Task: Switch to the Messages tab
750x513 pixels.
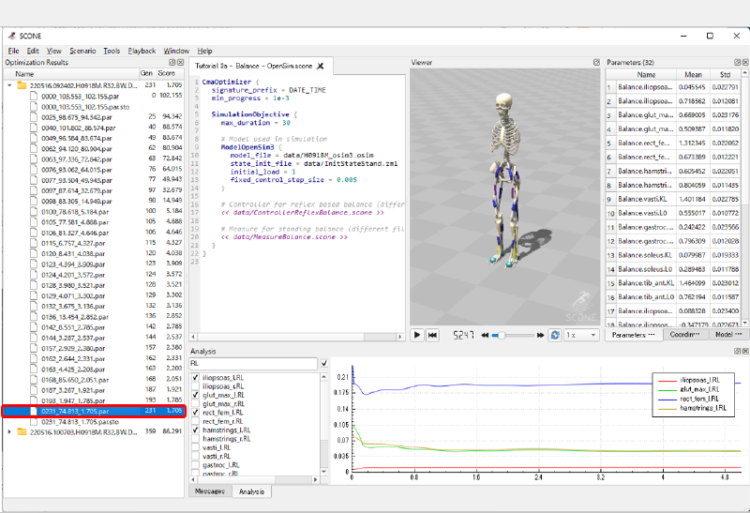Action: click(209, 491)
